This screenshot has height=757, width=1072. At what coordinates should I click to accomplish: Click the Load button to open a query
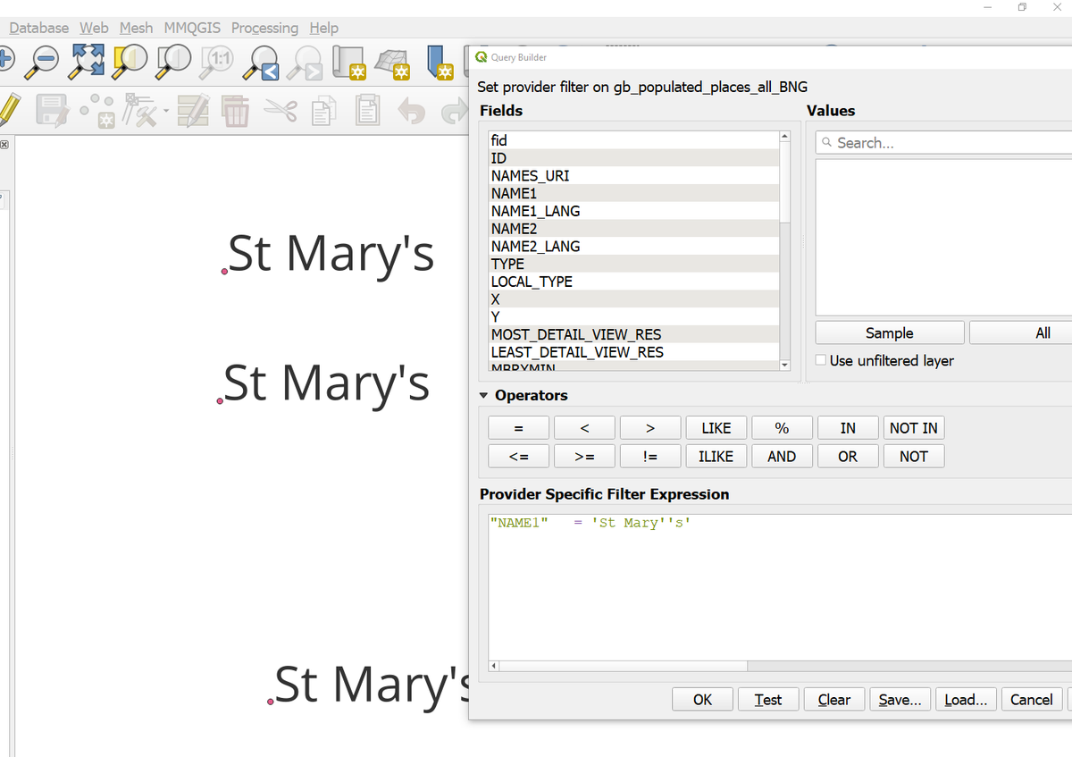tap(965, 699)
